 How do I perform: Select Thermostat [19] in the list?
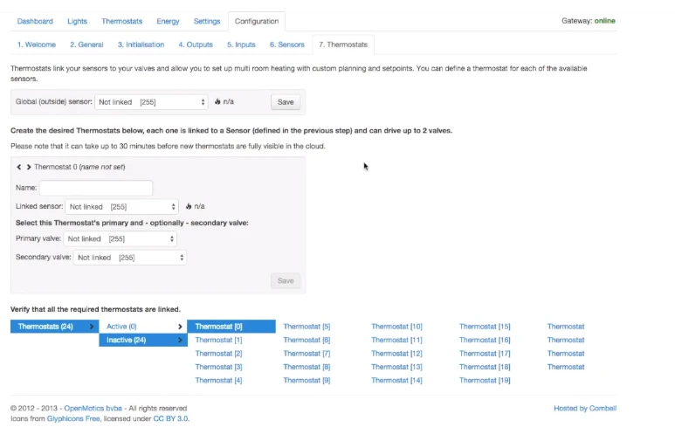[x=485, y=380]
